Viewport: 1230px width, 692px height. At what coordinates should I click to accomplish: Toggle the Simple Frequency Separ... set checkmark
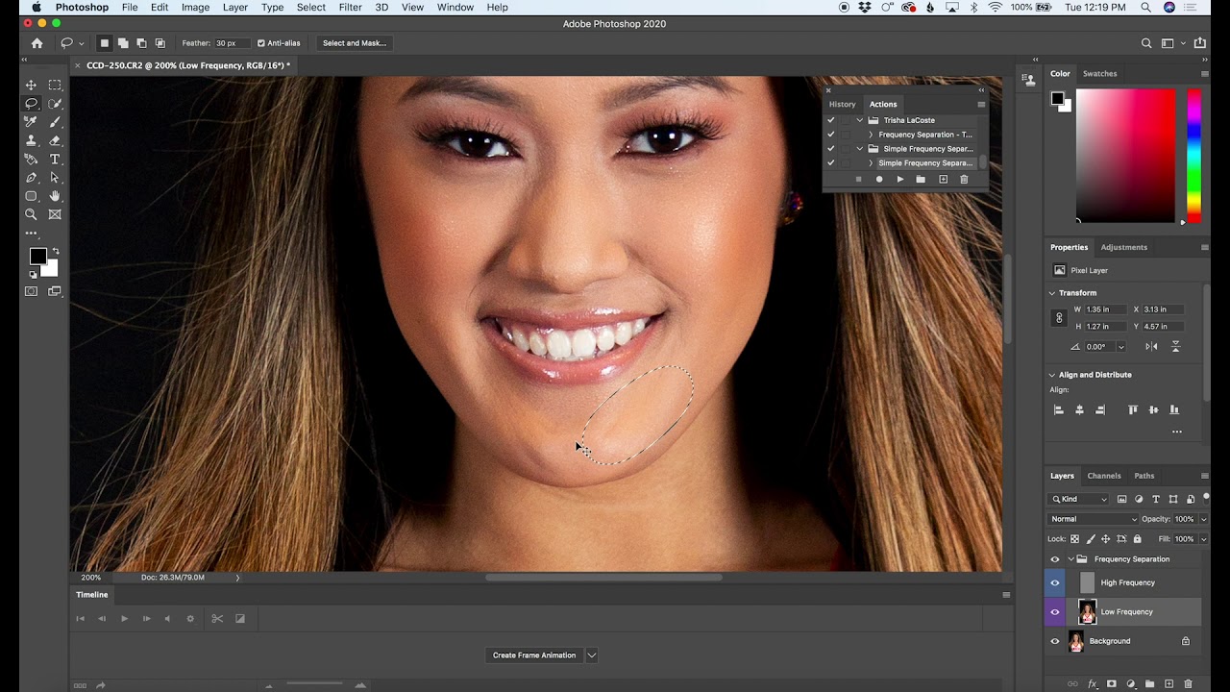pyautogui.click(x=831, y=149)
